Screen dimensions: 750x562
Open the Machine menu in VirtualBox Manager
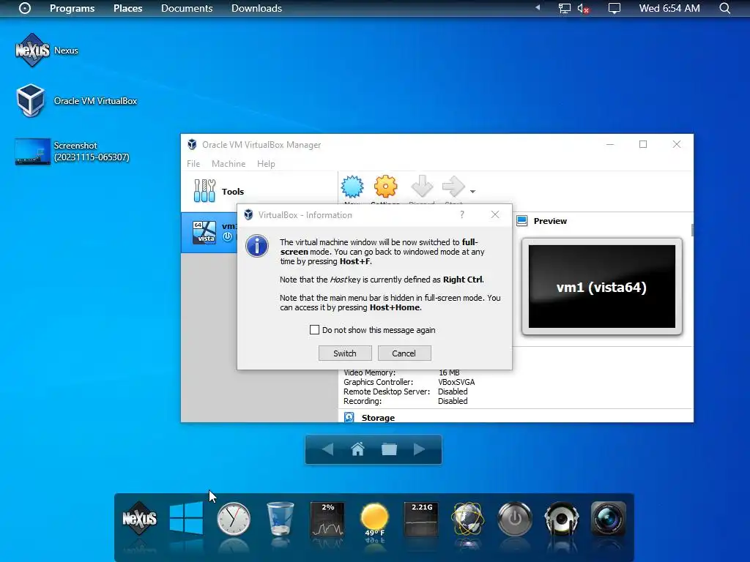tap(229, 163)
